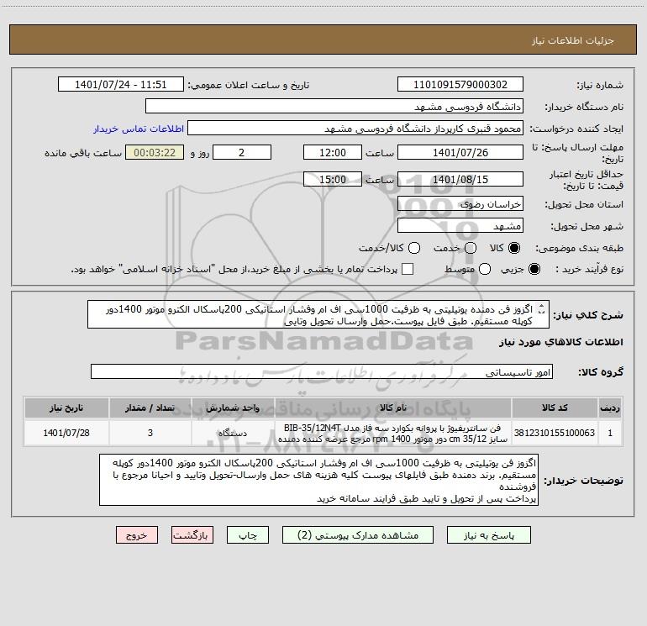Click the unit cell دستگاه
Viewport: 647px width, 626px height.
[233, 433]
